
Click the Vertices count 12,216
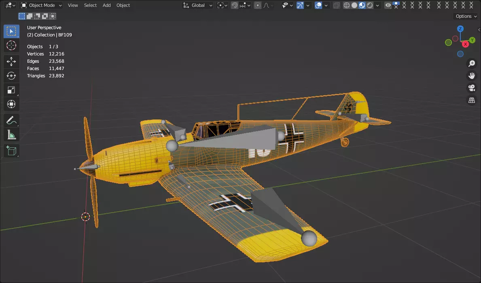(57, 54)
